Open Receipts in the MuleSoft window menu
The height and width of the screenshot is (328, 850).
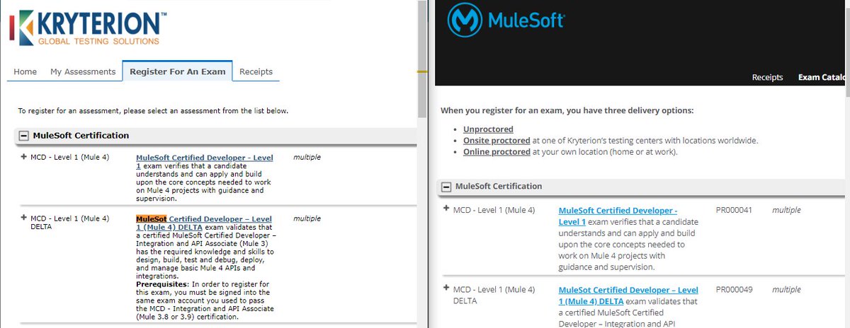click(x=767, y=77)
